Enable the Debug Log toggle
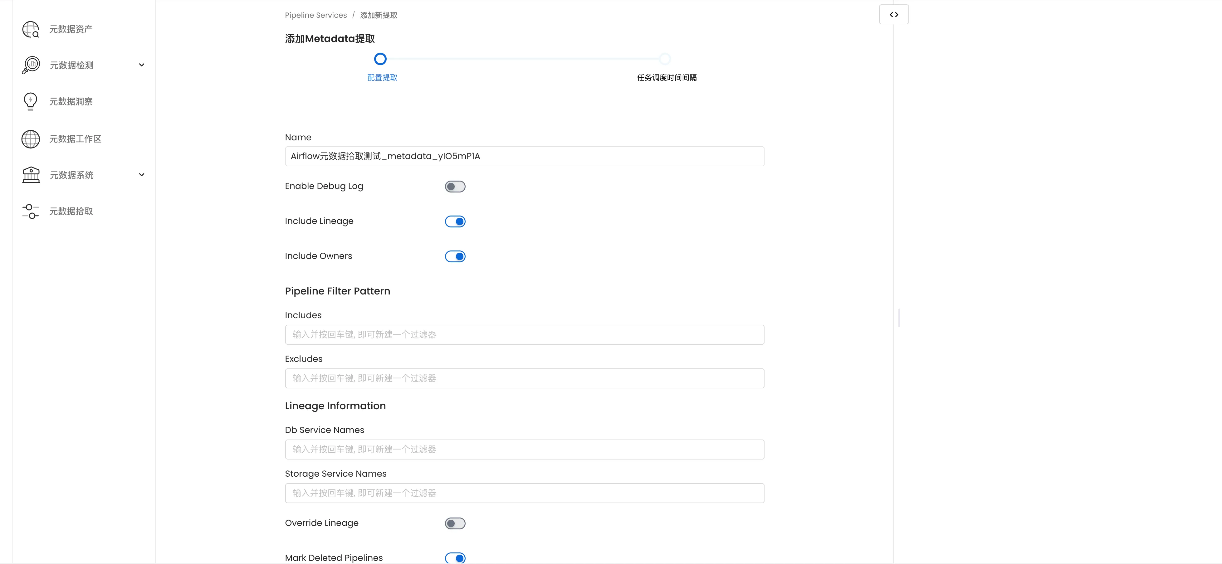Viewport: 1222px width, 564px height. pyautogui.click(x=455, y=187)
